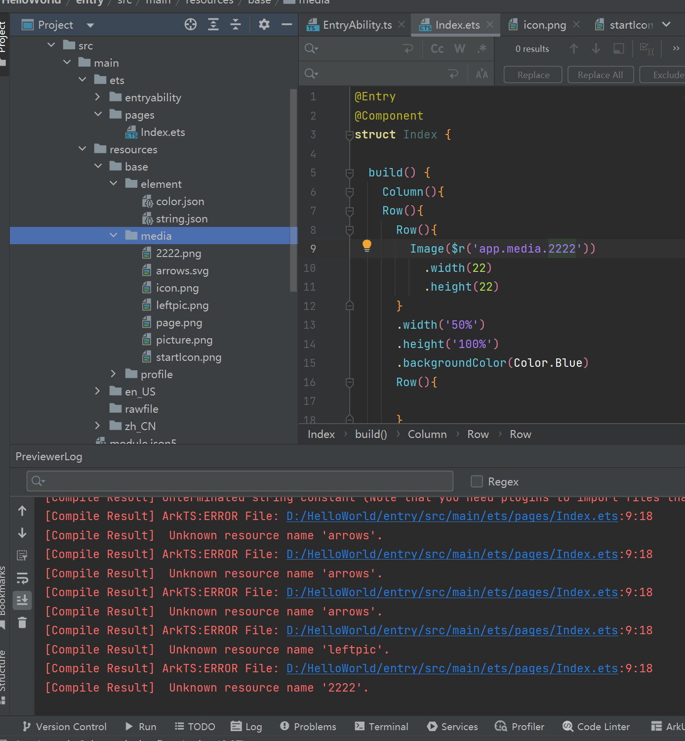This screenshot has height=741, width=685.
Task: Toggle scroll to end in PreviewerLog
Action: [22, 600]
